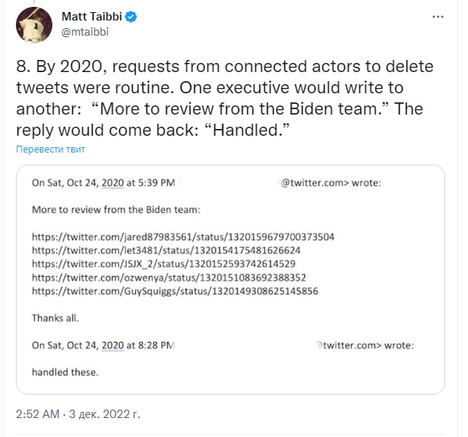
Task: Click the "handled these." reply text
Action: click(64, 373)
